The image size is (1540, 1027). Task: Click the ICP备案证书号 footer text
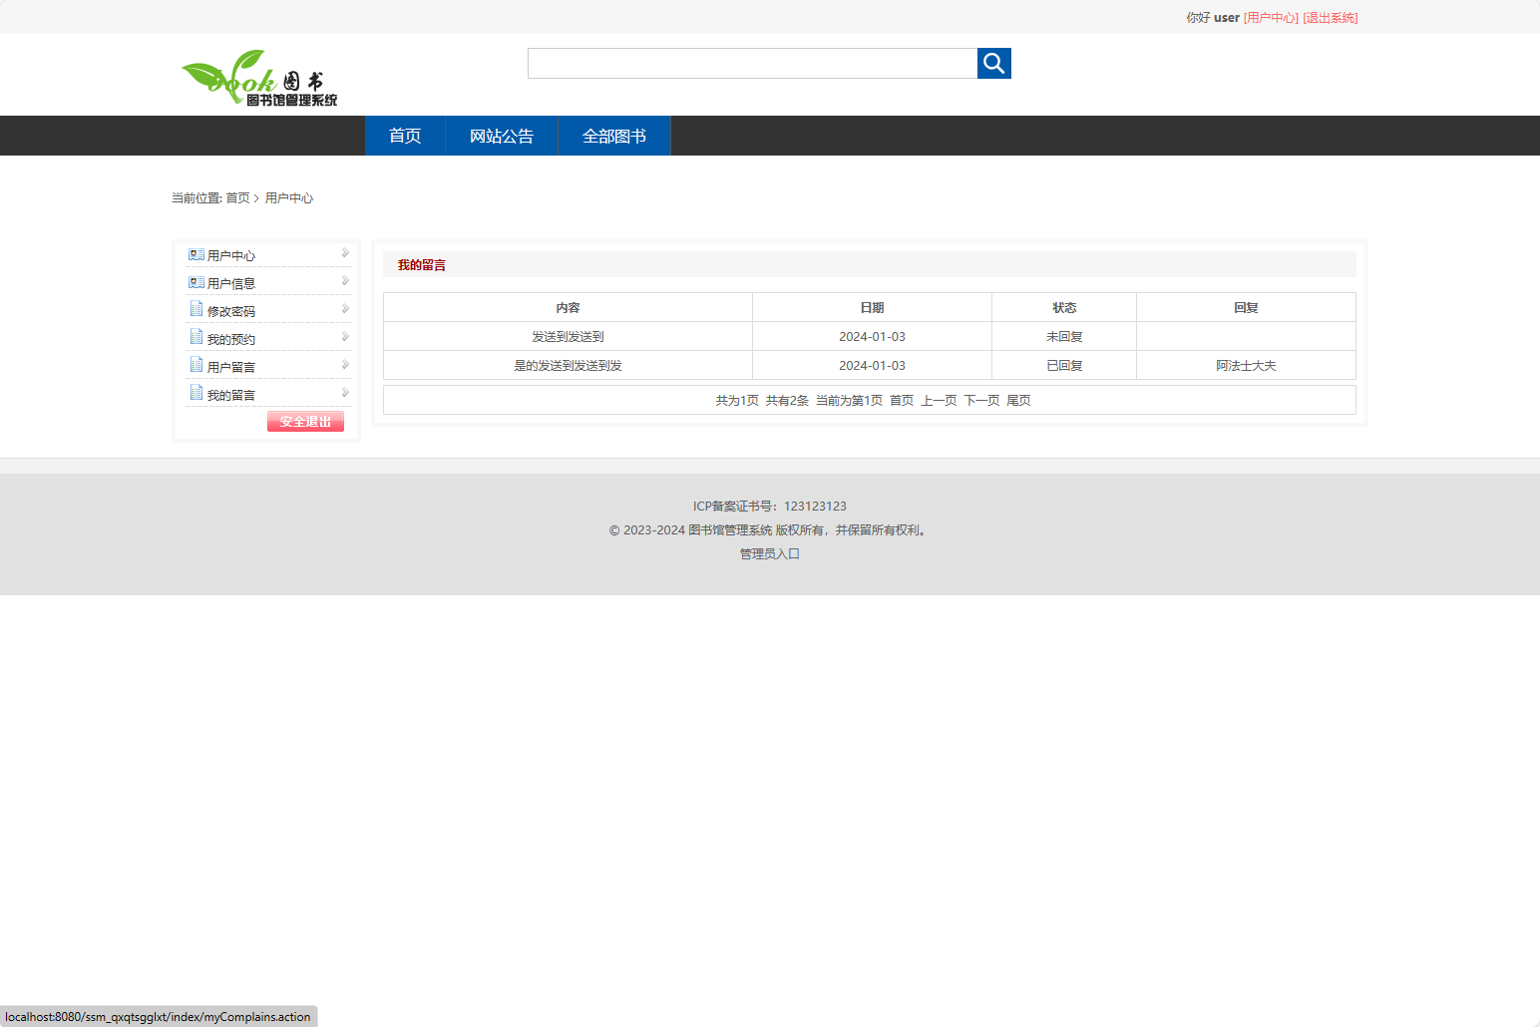[x=770, y=507]
